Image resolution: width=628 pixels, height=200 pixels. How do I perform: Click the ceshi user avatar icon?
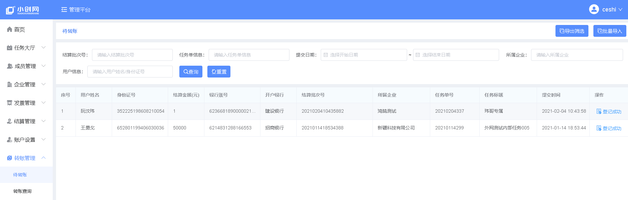(x=594, y=9)
